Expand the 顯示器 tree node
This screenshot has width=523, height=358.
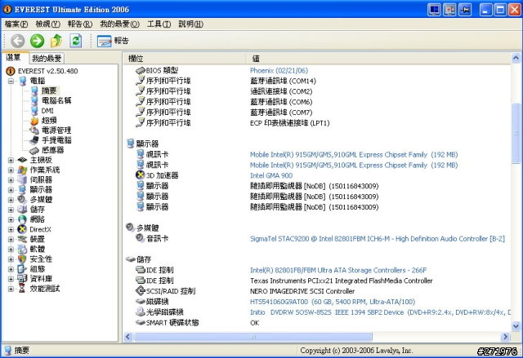pos(11,190)
